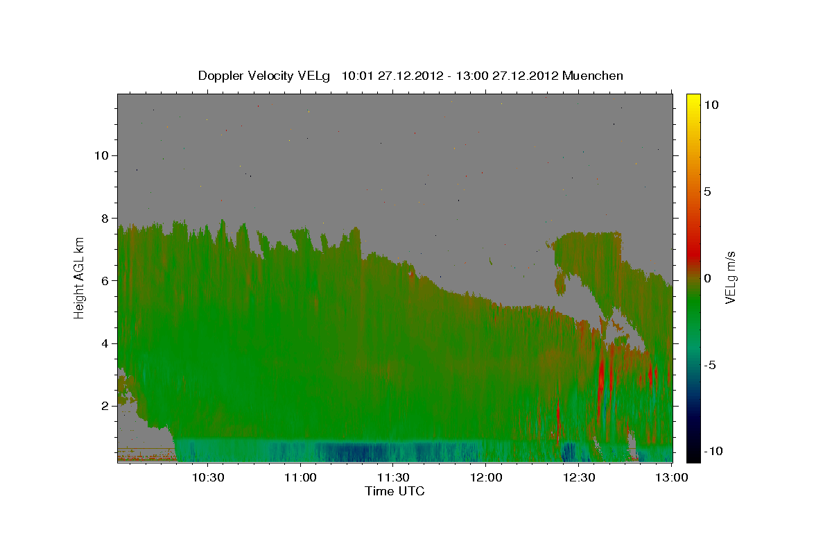Click the colorbar value 5 label
This screenshot has width=832, height=555.
tap(707, 191)
